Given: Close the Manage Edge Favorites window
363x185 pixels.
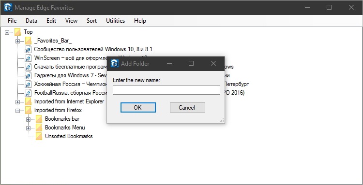Looking at the screenshot, I should (351, 7).
